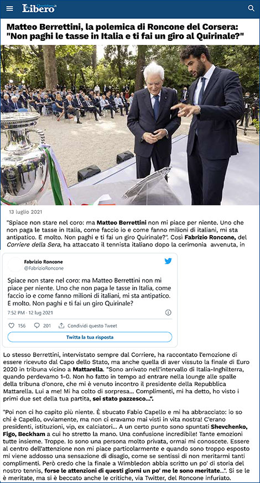Click the tweet timestamp 7:52 PM
Viewport: 260px width, 483px height.
point(30,312)
